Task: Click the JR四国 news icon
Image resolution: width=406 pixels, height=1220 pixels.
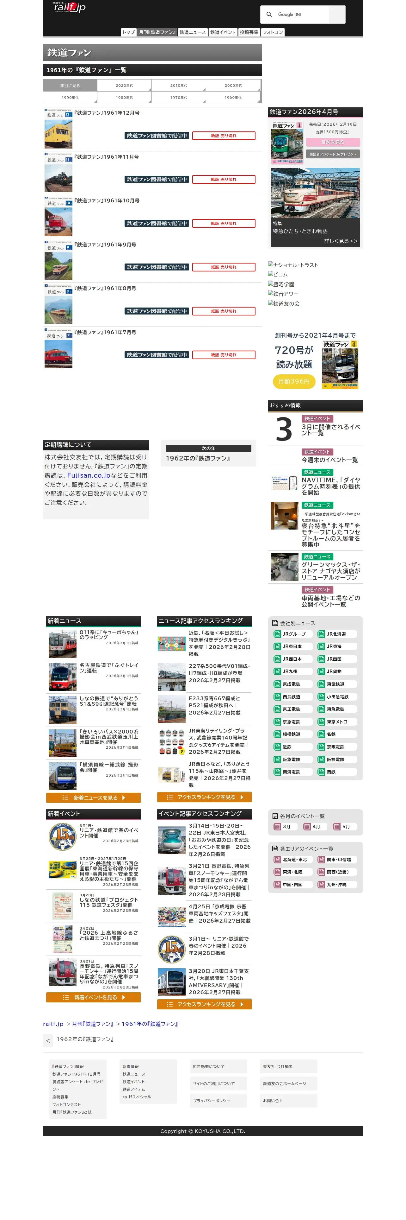Action: click(321, 659)
